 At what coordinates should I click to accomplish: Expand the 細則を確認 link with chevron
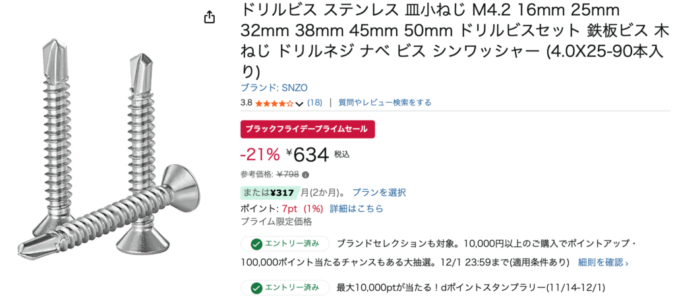pyautogui.click(x=603, y=262)
